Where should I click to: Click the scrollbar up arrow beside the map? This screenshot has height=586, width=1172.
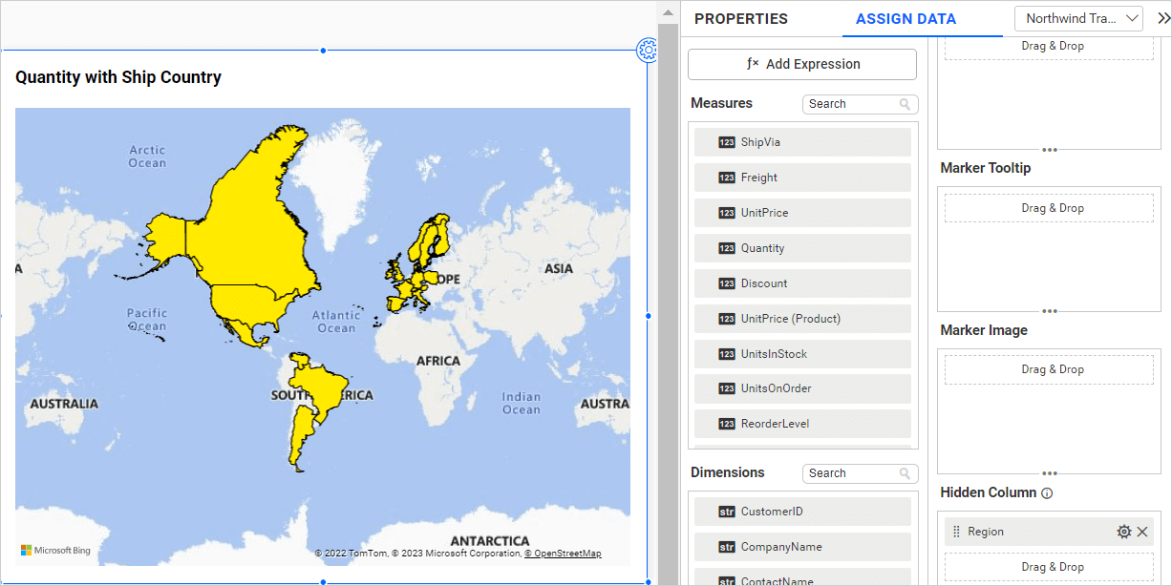[x=667, y=11]
